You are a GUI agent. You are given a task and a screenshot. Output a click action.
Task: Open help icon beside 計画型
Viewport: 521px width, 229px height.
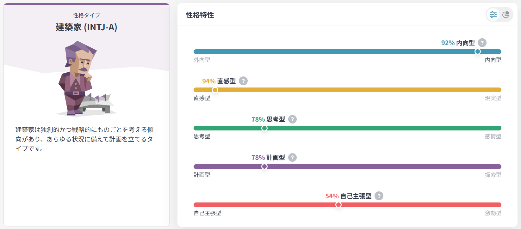point(292,157)
